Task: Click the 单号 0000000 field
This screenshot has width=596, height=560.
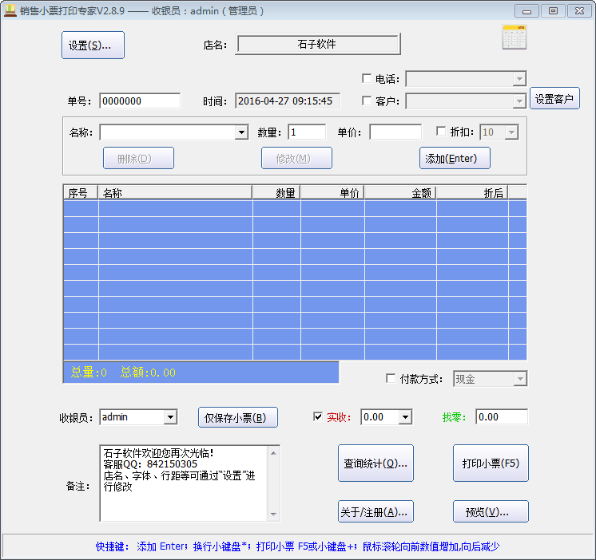Action: click(140, 101)
